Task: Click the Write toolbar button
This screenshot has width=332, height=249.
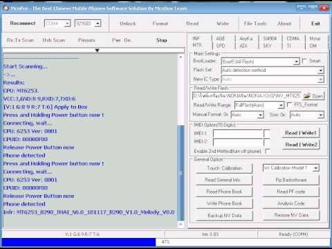Action: 223,24
